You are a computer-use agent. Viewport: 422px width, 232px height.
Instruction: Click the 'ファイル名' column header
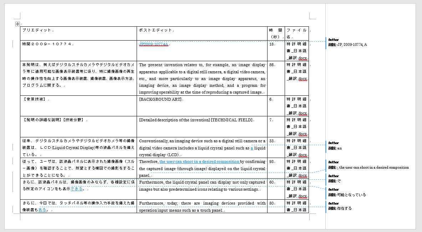[296, 33]
